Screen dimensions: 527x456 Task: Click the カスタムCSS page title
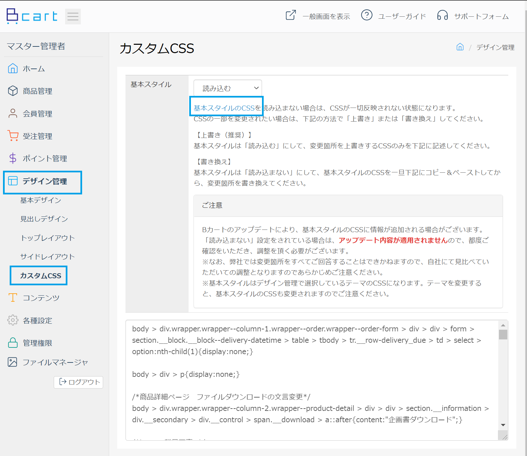(157, 48)
